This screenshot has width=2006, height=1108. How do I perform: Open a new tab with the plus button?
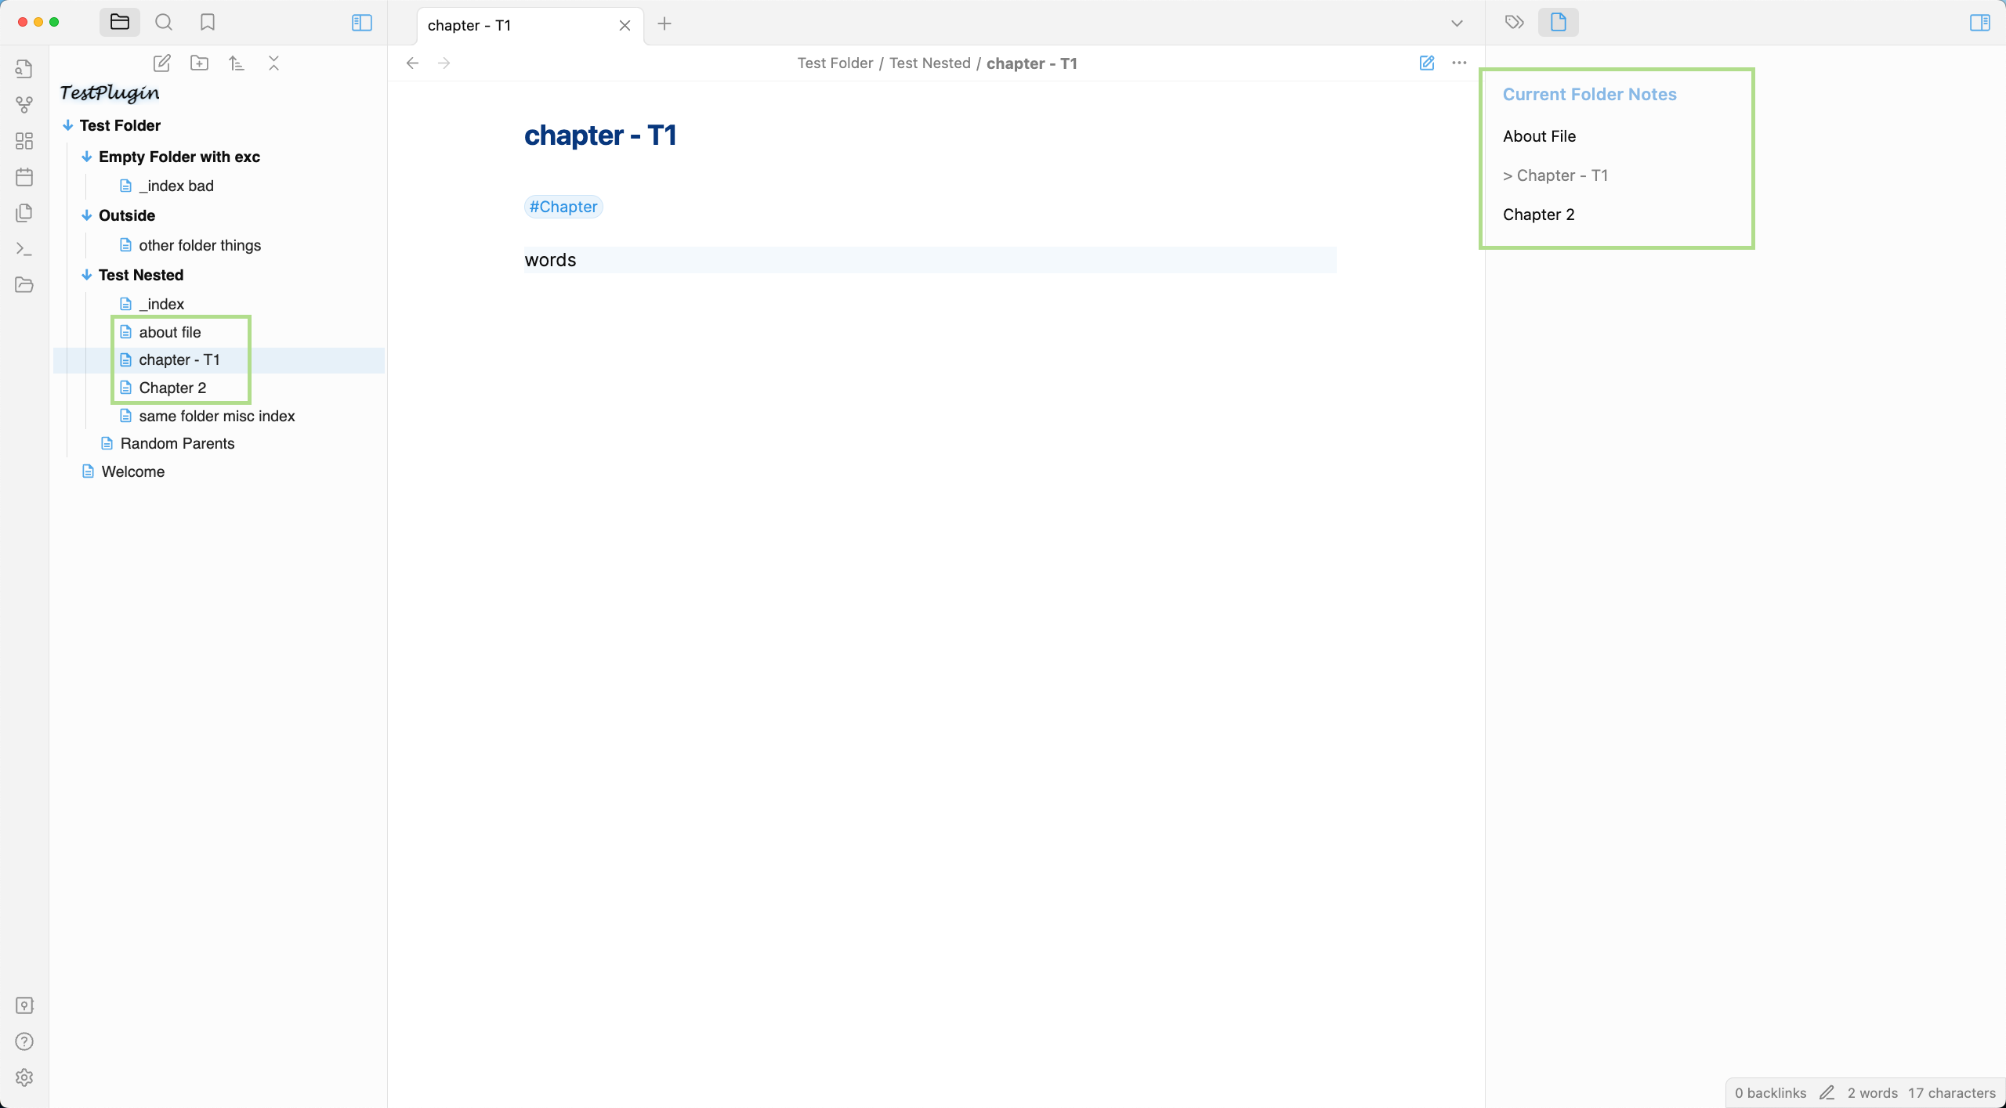tap(664, 24)
